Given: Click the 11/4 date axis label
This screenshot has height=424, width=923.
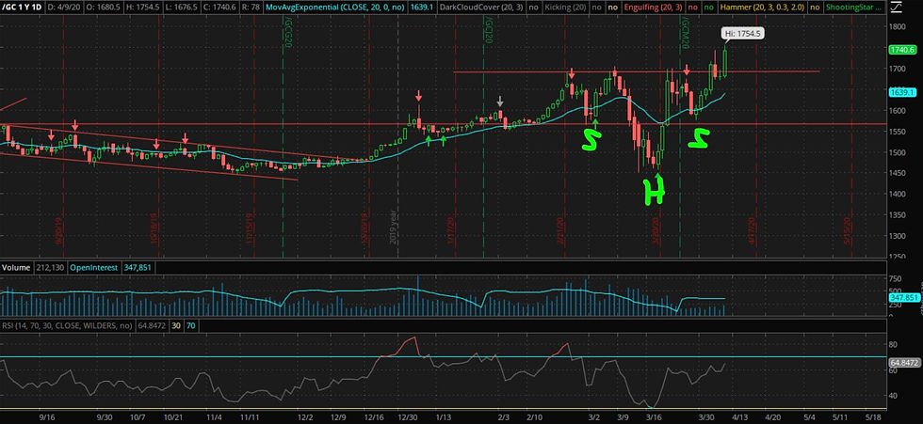Looking at the screenshot, I should tap(215, 417).
